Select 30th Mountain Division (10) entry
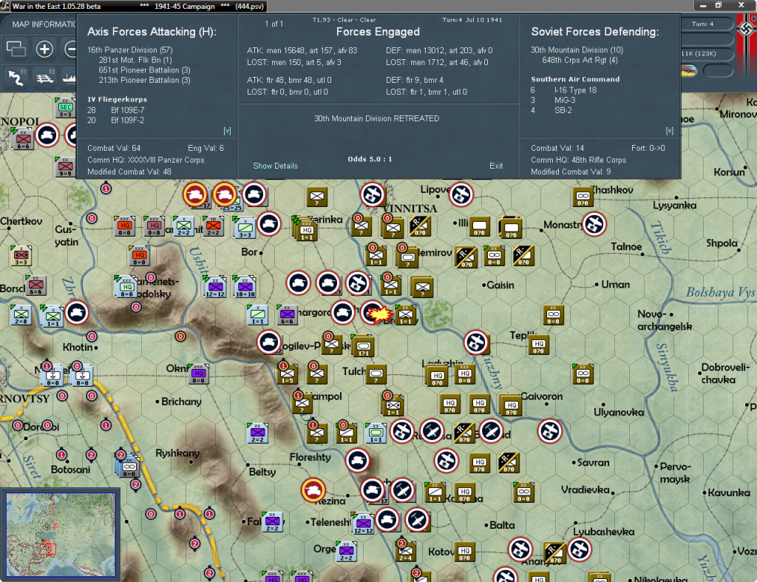The width and height of the screenshot is (757, 582). point(577,50)
